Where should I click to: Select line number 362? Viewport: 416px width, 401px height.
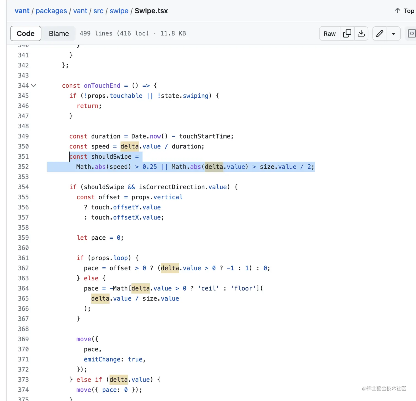(x=23, y=268)
